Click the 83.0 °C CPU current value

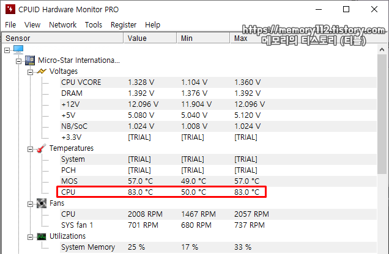[x=141, y=192]
